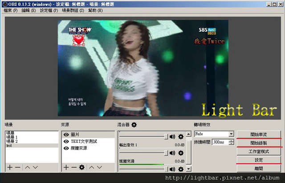Move scene down in 場景 list
This screenshot has height=183, width=285.
coord(35,167)
